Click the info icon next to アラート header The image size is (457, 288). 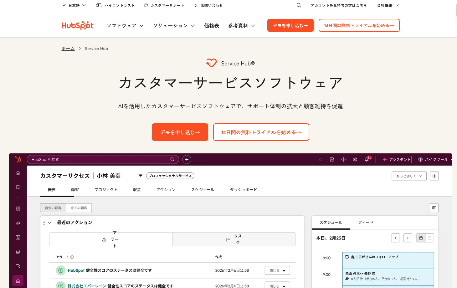(x=72, y=257)
